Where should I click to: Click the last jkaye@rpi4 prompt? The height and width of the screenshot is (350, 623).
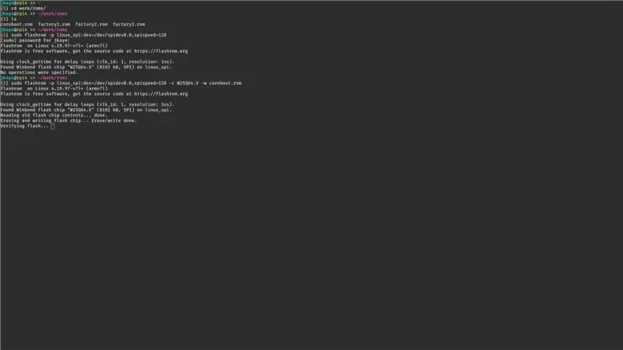(14, 78)
